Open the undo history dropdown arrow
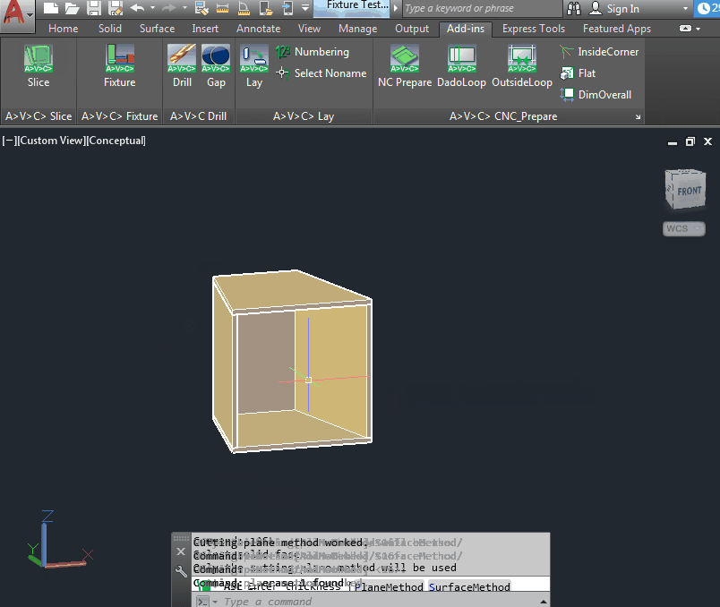 152,8
